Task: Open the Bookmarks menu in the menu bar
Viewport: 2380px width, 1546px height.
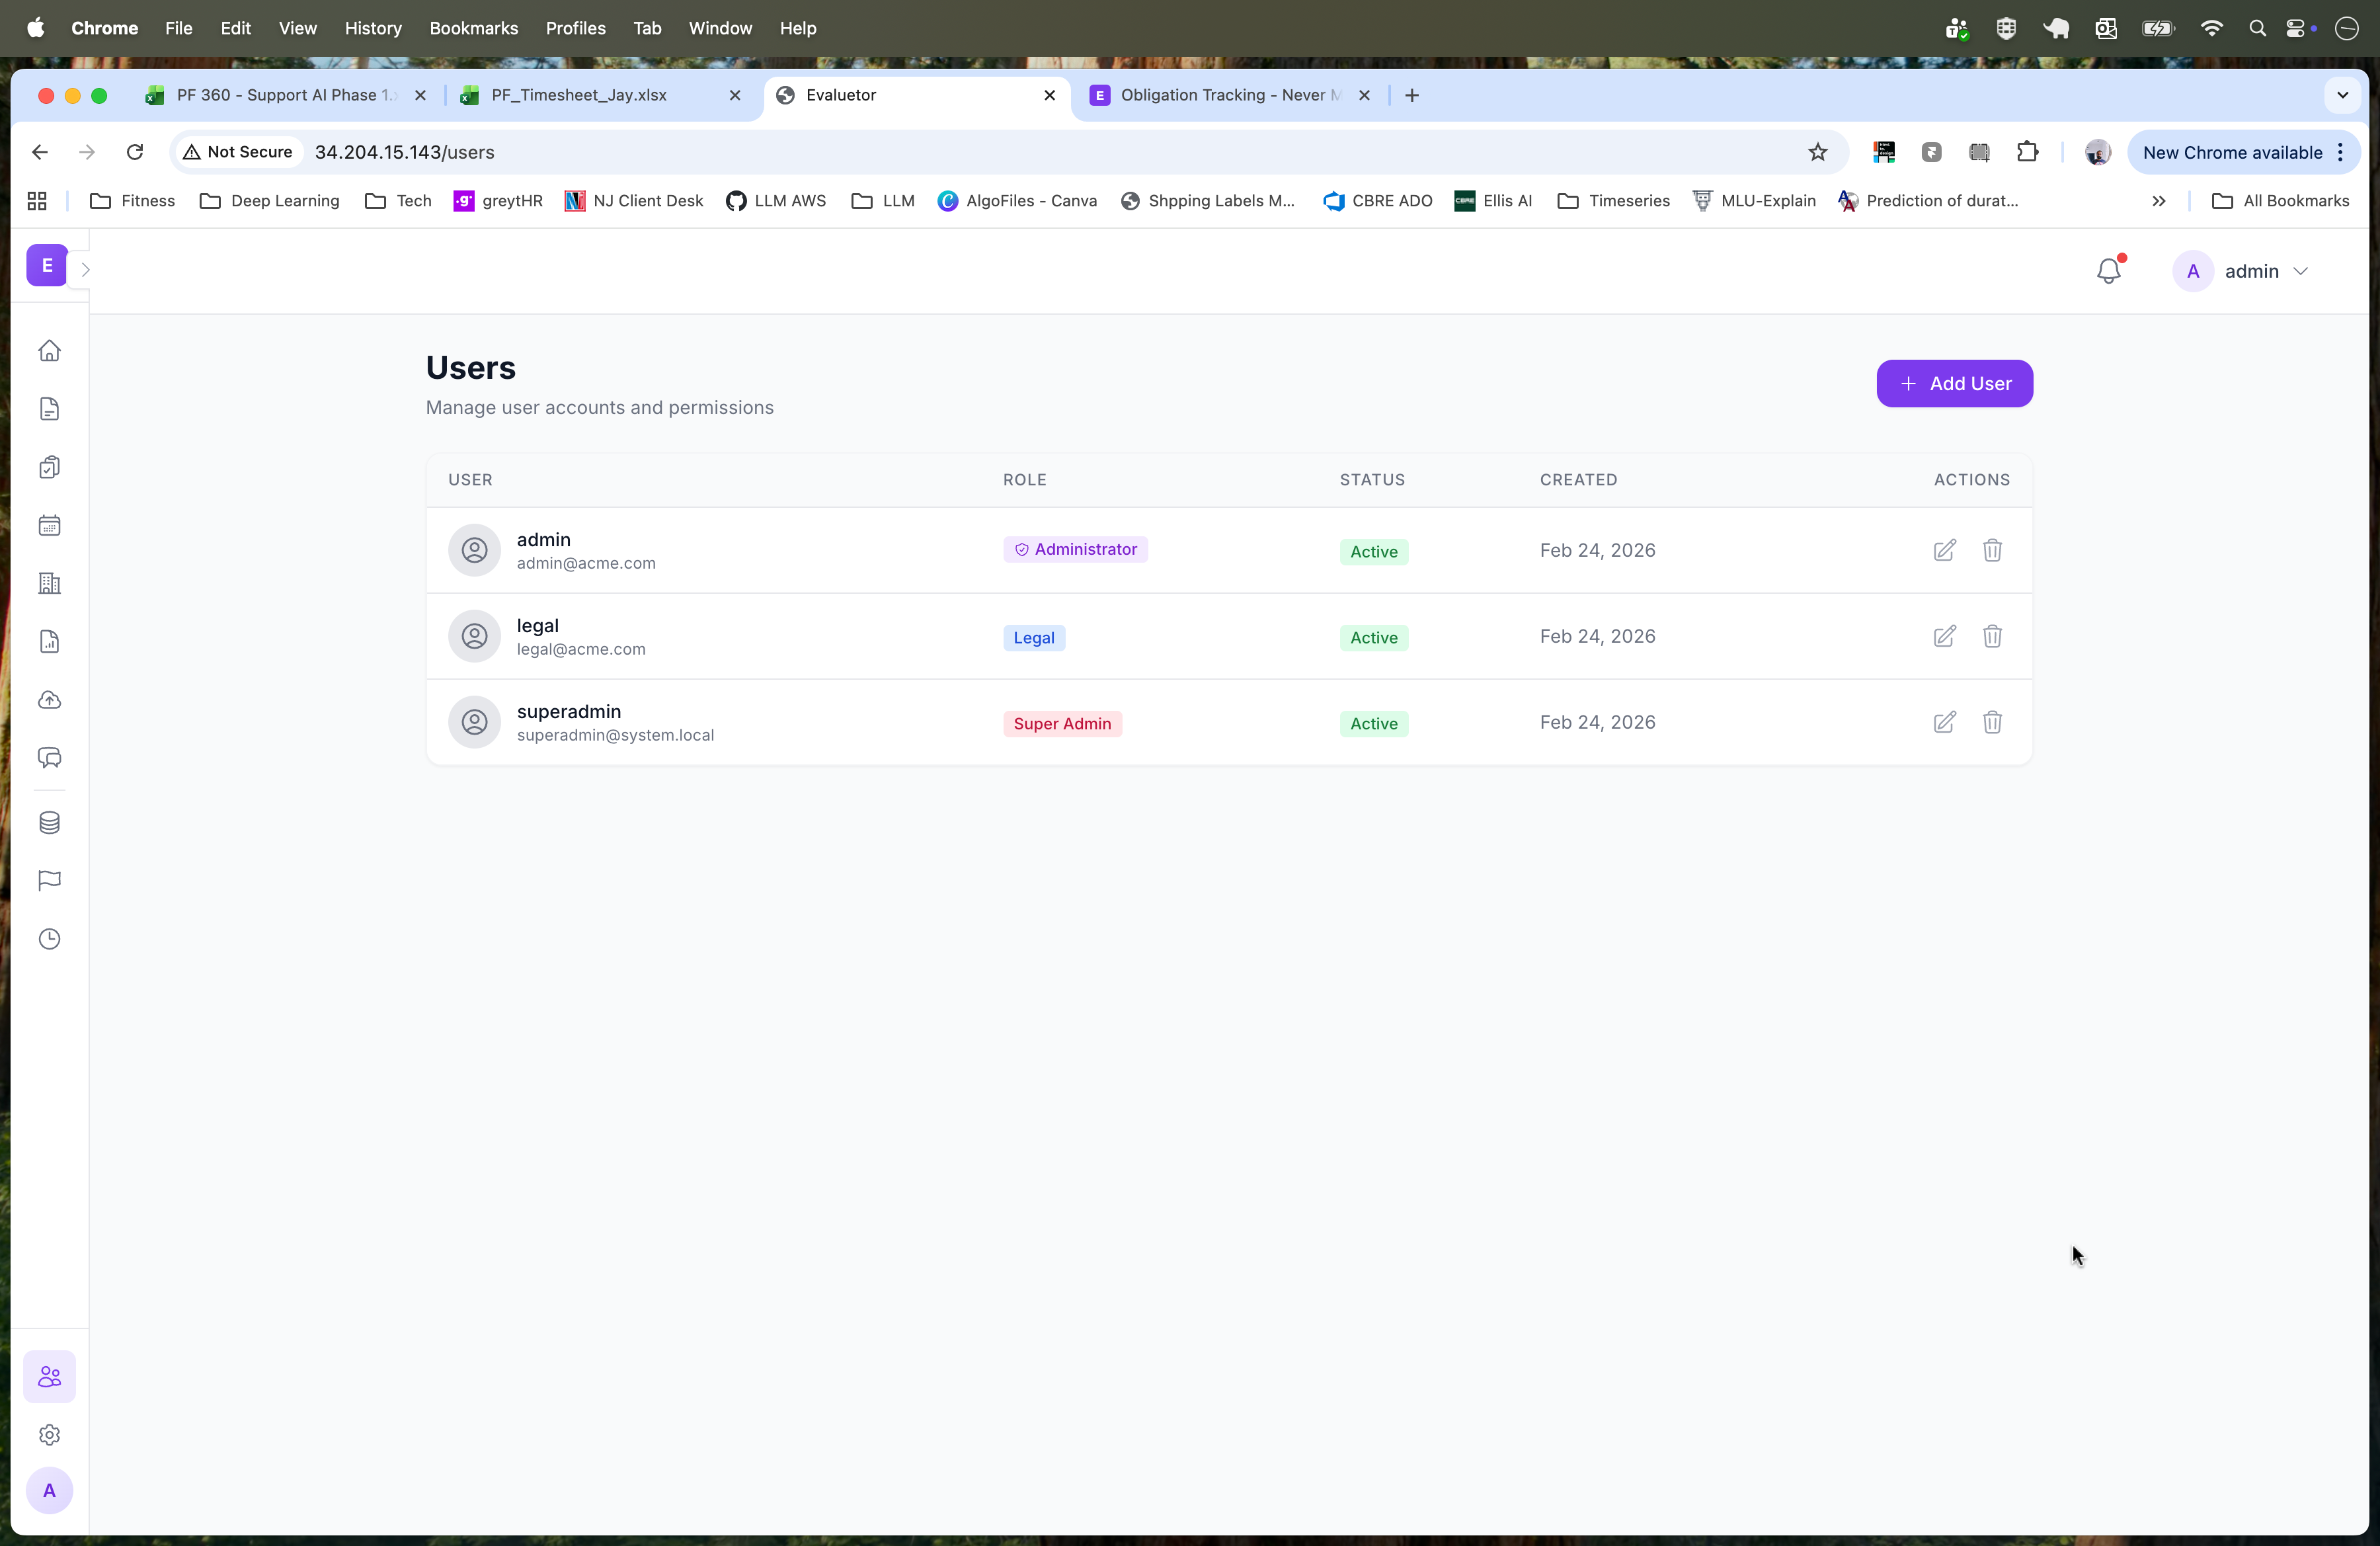Action: coord(473,28)
